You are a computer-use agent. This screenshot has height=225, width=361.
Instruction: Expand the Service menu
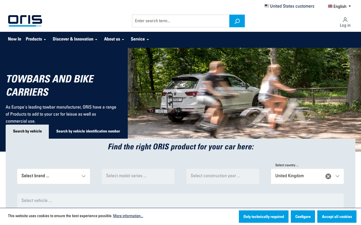tap(140, 39)
